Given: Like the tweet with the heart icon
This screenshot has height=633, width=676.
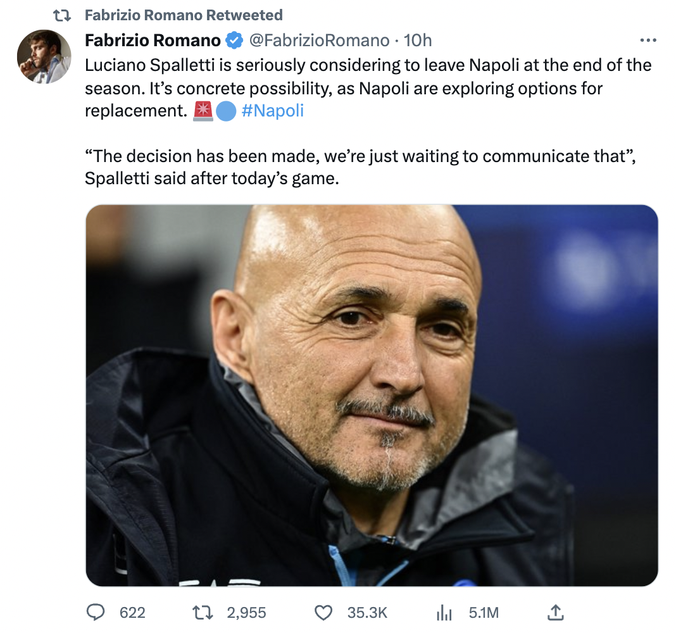Looking at the screenshot, I should coord(323,612).
